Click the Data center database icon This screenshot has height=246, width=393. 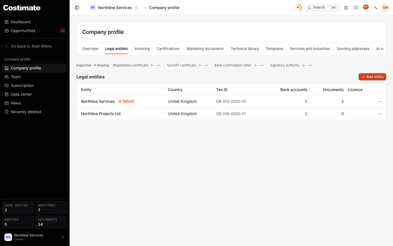click(x=7, y=94)
